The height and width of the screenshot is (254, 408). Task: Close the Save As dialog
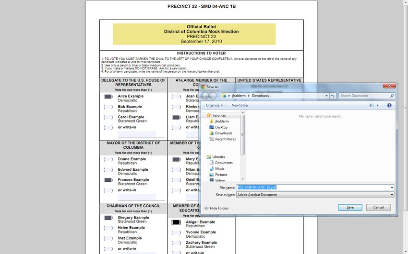coord(389,86)
